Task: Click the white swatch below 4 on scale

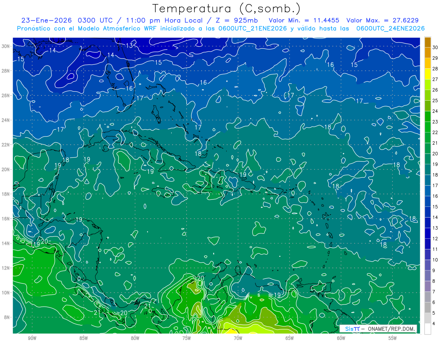Action: 428,329
